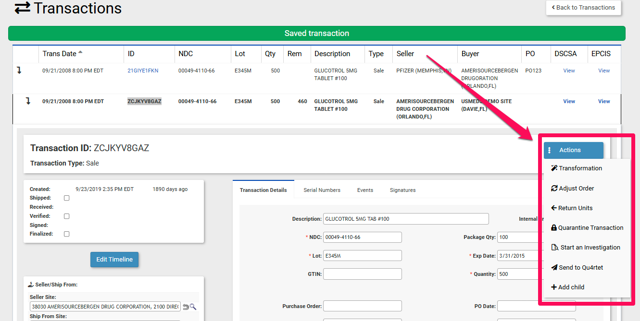This screenshot has height=321, width=640.
Task: Click into the GTIN input field
Action: click(362, 274)
